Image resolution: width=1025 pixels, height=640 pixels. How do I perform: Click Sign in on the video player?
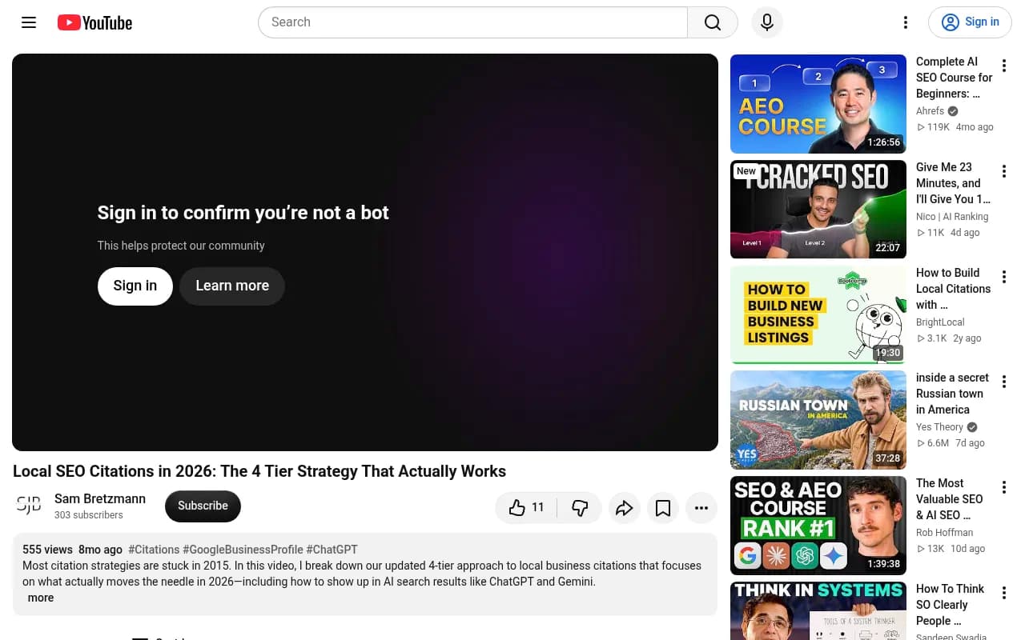point(135,286)
